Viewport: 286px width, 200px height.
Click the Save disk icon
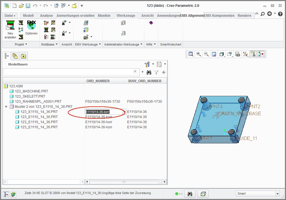(x=28, y=6)
